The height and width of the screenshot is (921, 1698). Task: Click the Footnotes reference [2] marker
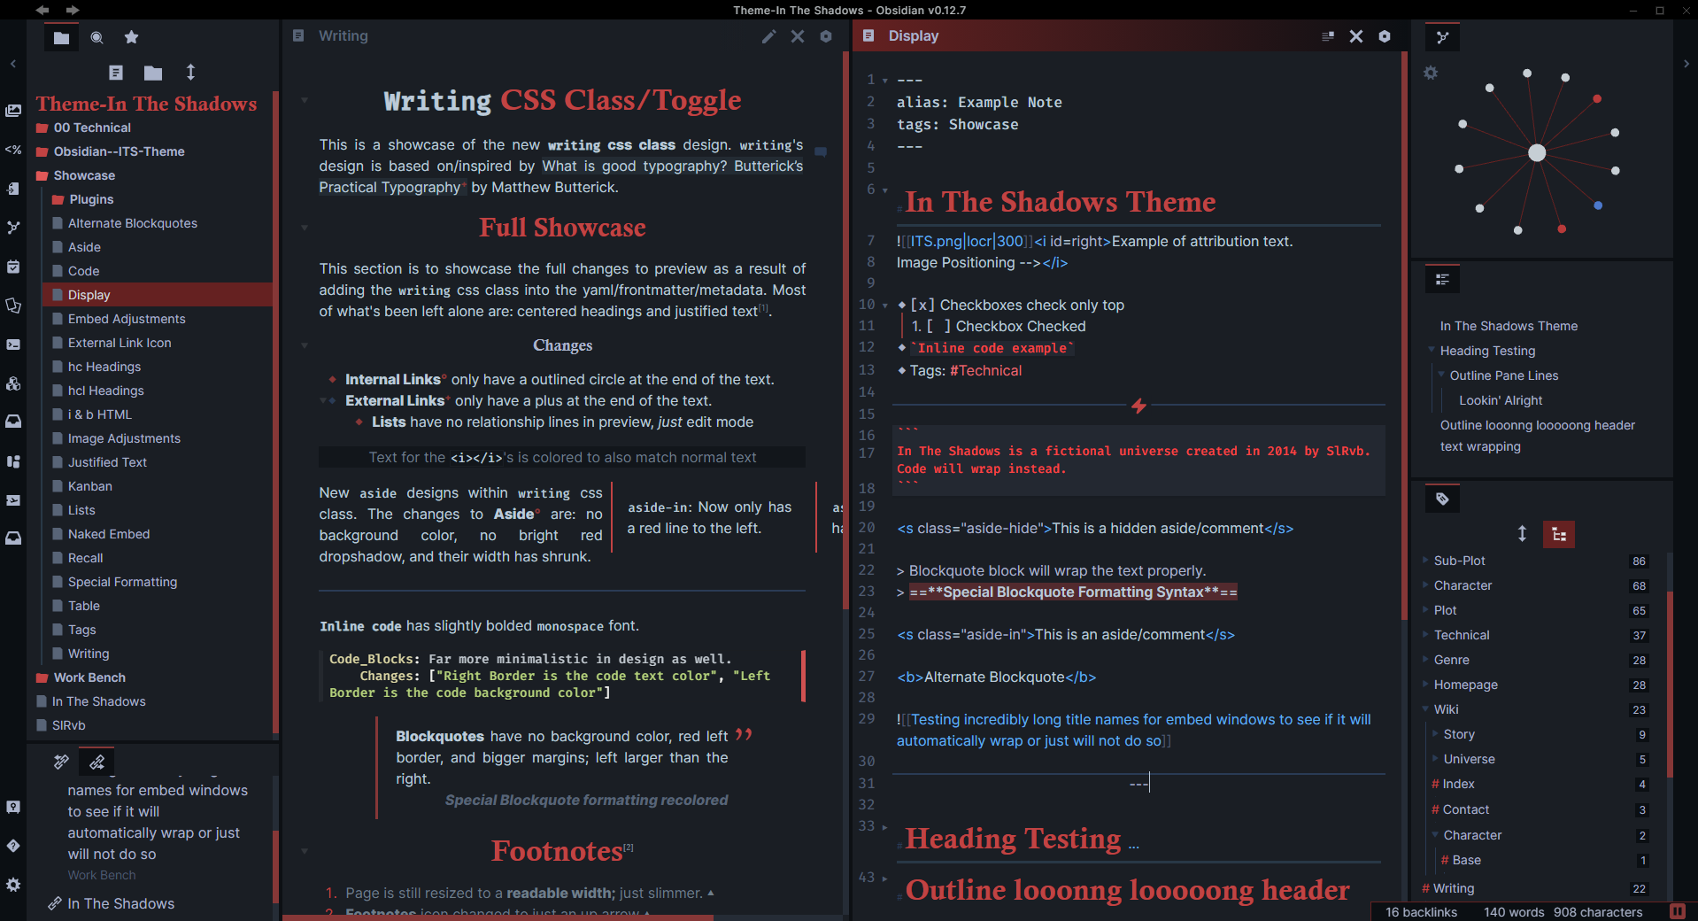[x=629, y=847]
